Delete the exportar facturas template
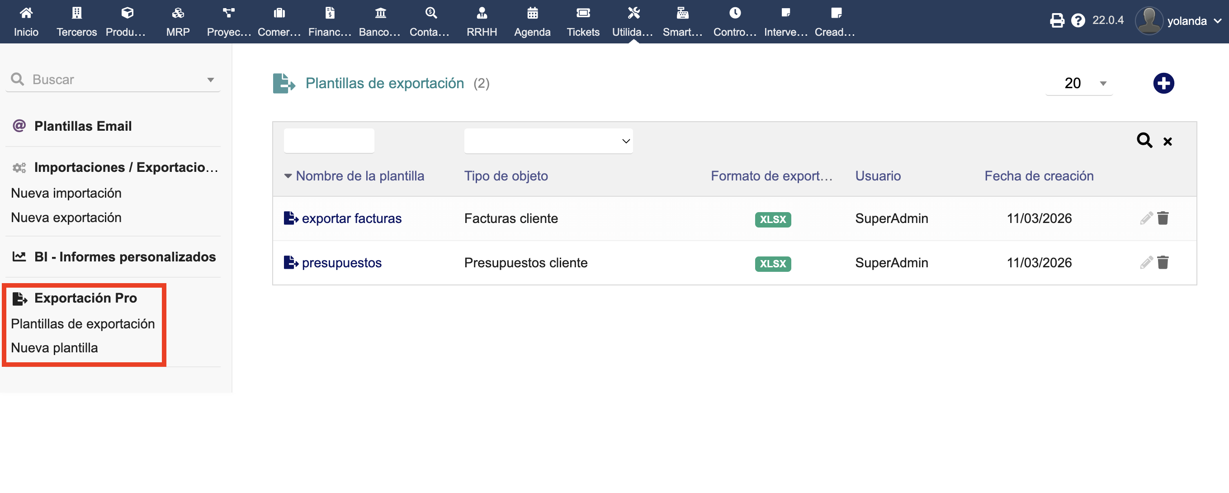1229x493 pixels. 1163,218
